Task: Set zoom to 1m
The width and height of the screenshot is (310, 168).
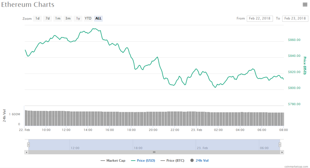Action: click(x=58, y=18)
